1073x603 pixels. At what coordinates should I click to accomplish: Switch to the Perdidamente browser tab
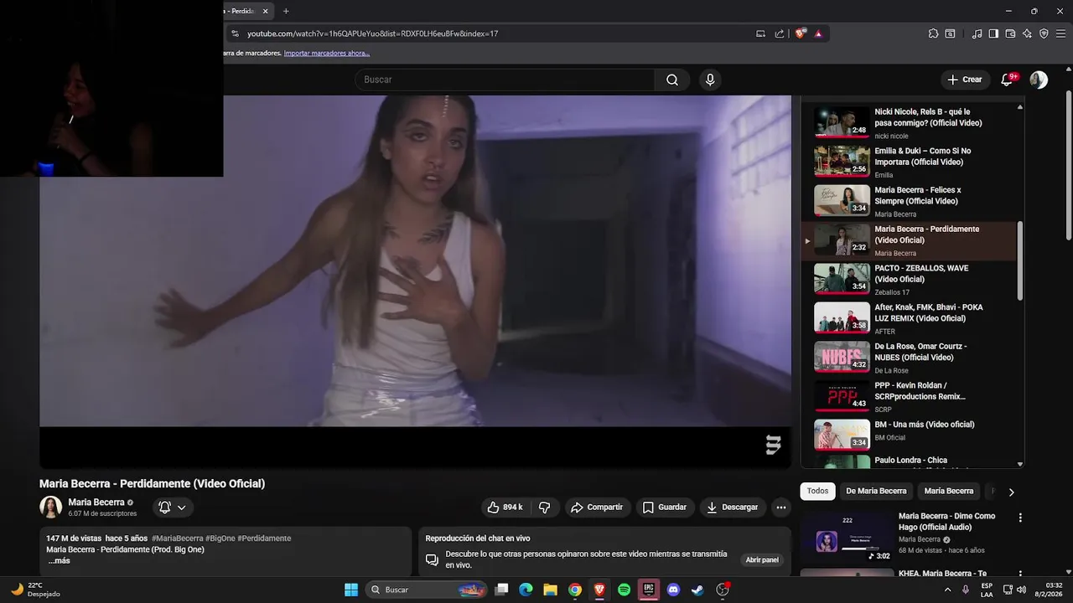241,11
